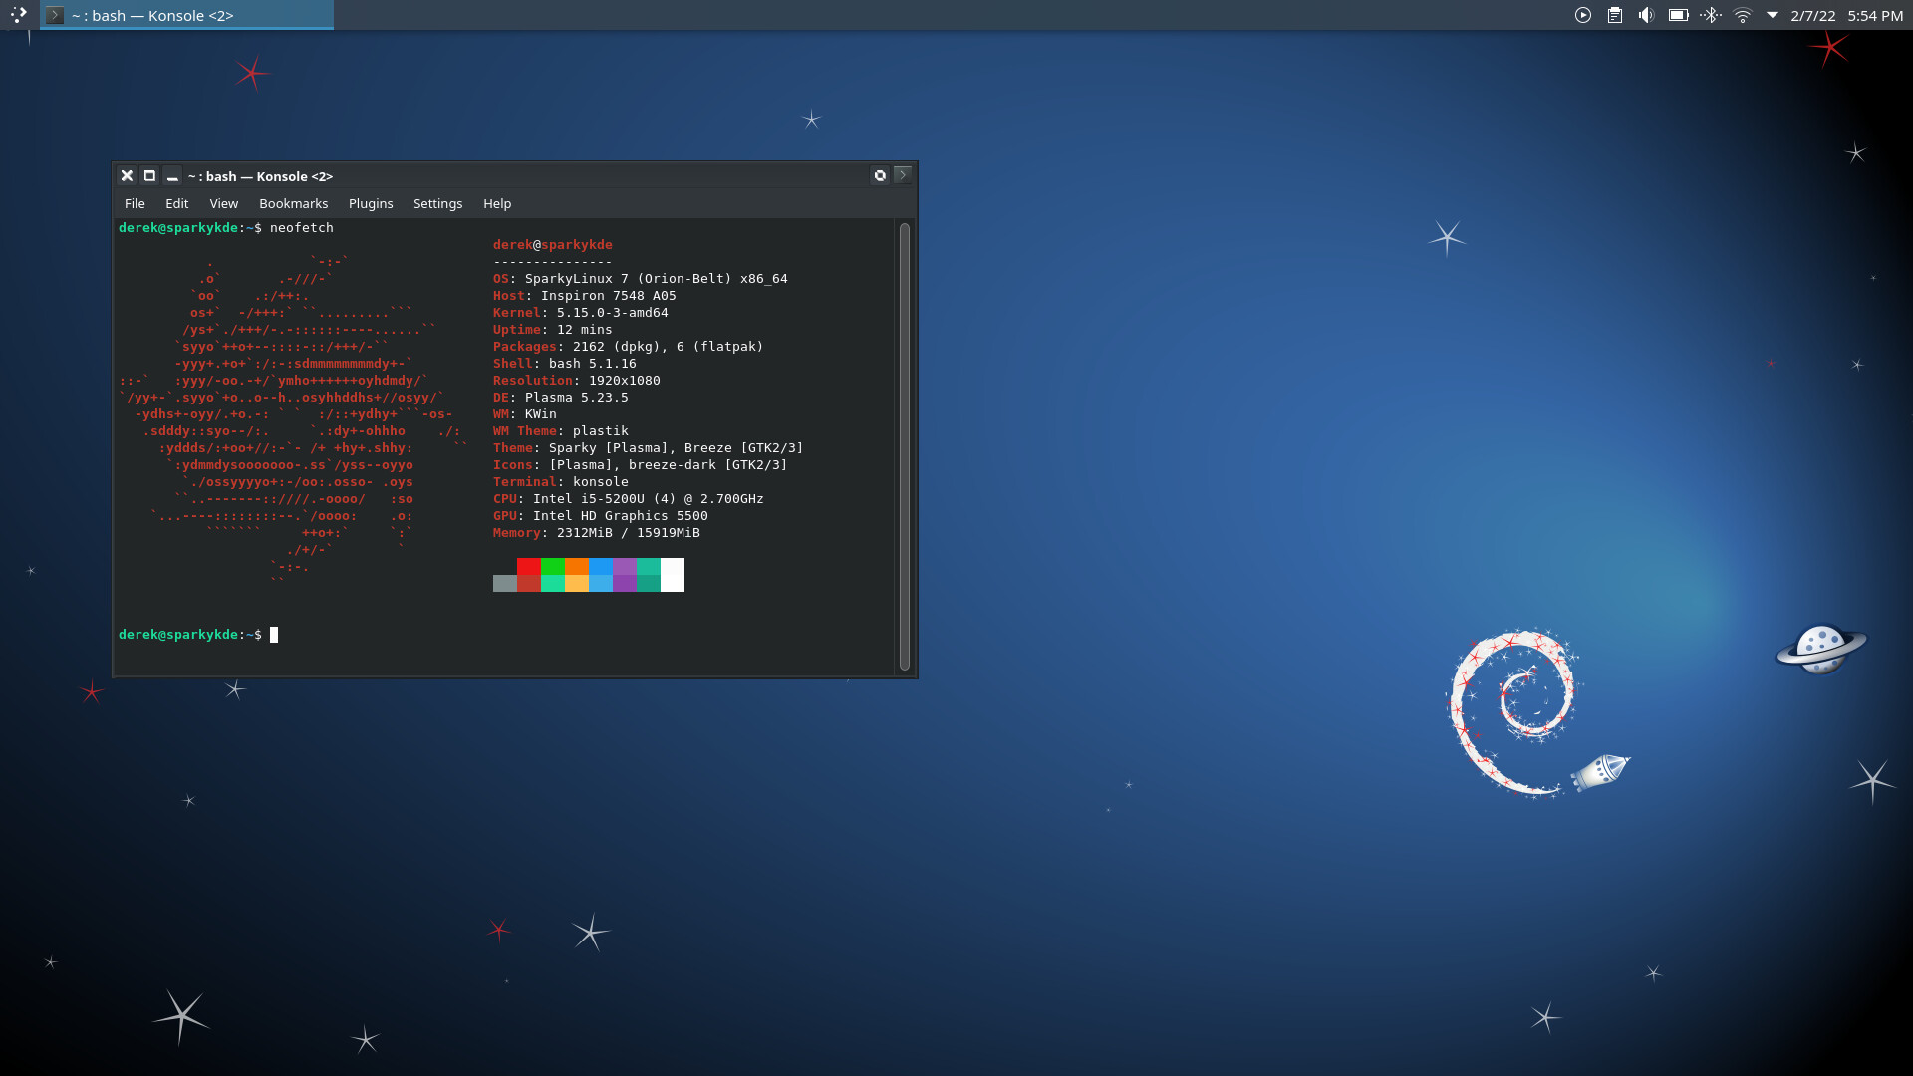
Task: Click the 'Terminal: konsole' line
Action: (561, 482)
